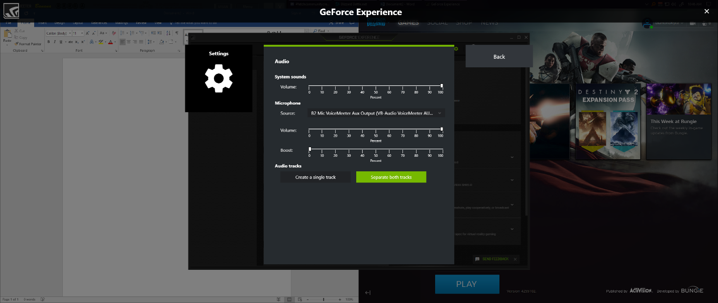Click Word Sort icon
The width and height of the screenshot is (718, 303).
point(169,33)
